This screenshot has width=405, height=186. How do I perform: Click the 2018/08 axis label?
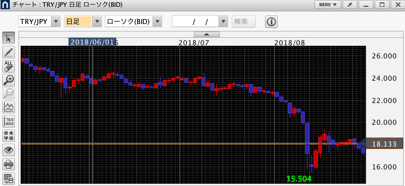290,43
